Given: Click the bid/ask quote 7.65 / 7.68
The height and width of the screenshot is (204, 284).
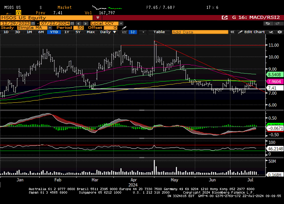Looking at the screenshot, I should pos(161,7).
